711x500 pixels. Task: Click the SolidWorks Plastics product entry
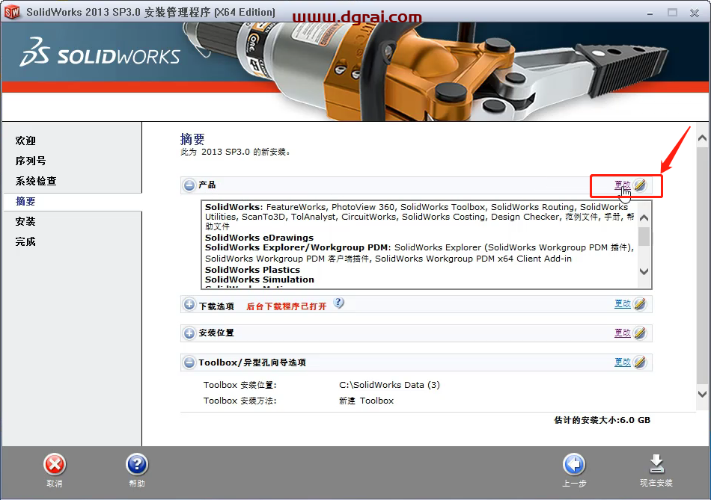click(x=252, y=270)
